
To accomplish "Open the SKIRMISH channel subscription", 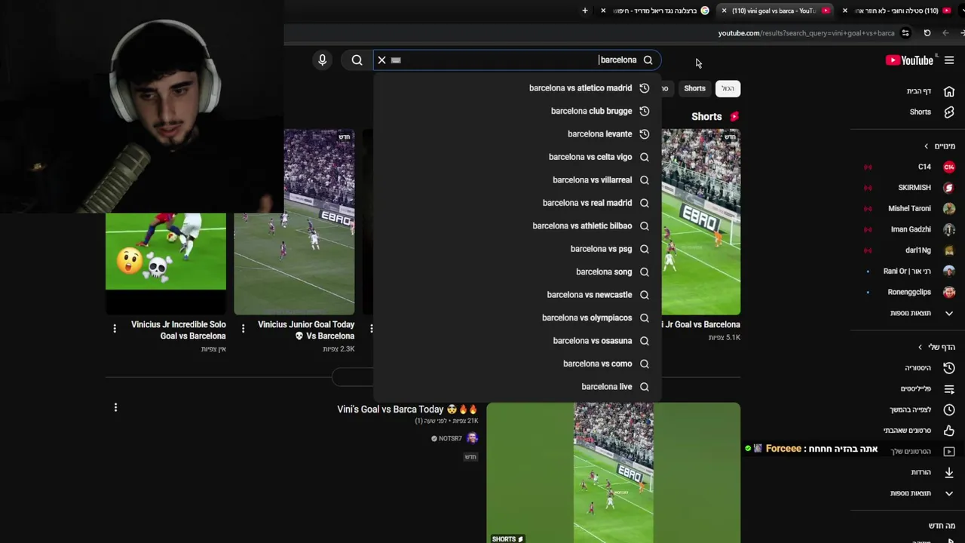I will coord(911,188).
